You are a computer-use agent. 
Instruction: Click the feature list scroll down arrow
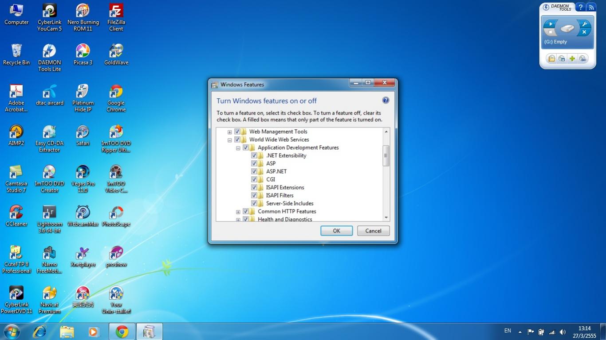(386, 217)
